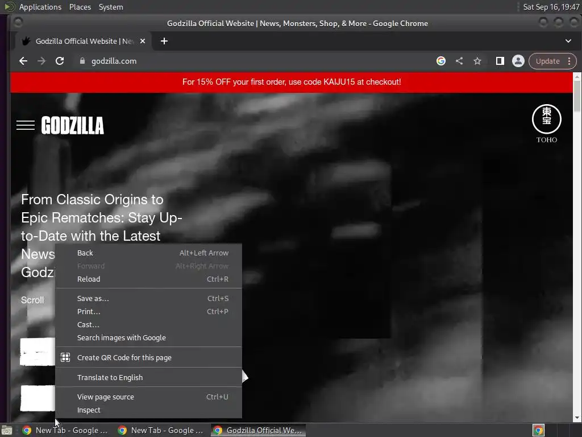Click the KAIJU15 promo banner
The image size is (582, 437).
pyautogui.click(x=292, y=82)
